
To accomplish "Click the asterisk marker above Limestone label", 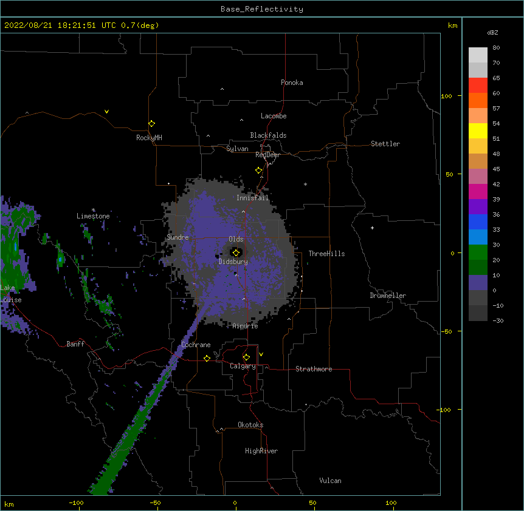I will pyautogui.click(x=93, y=210).
